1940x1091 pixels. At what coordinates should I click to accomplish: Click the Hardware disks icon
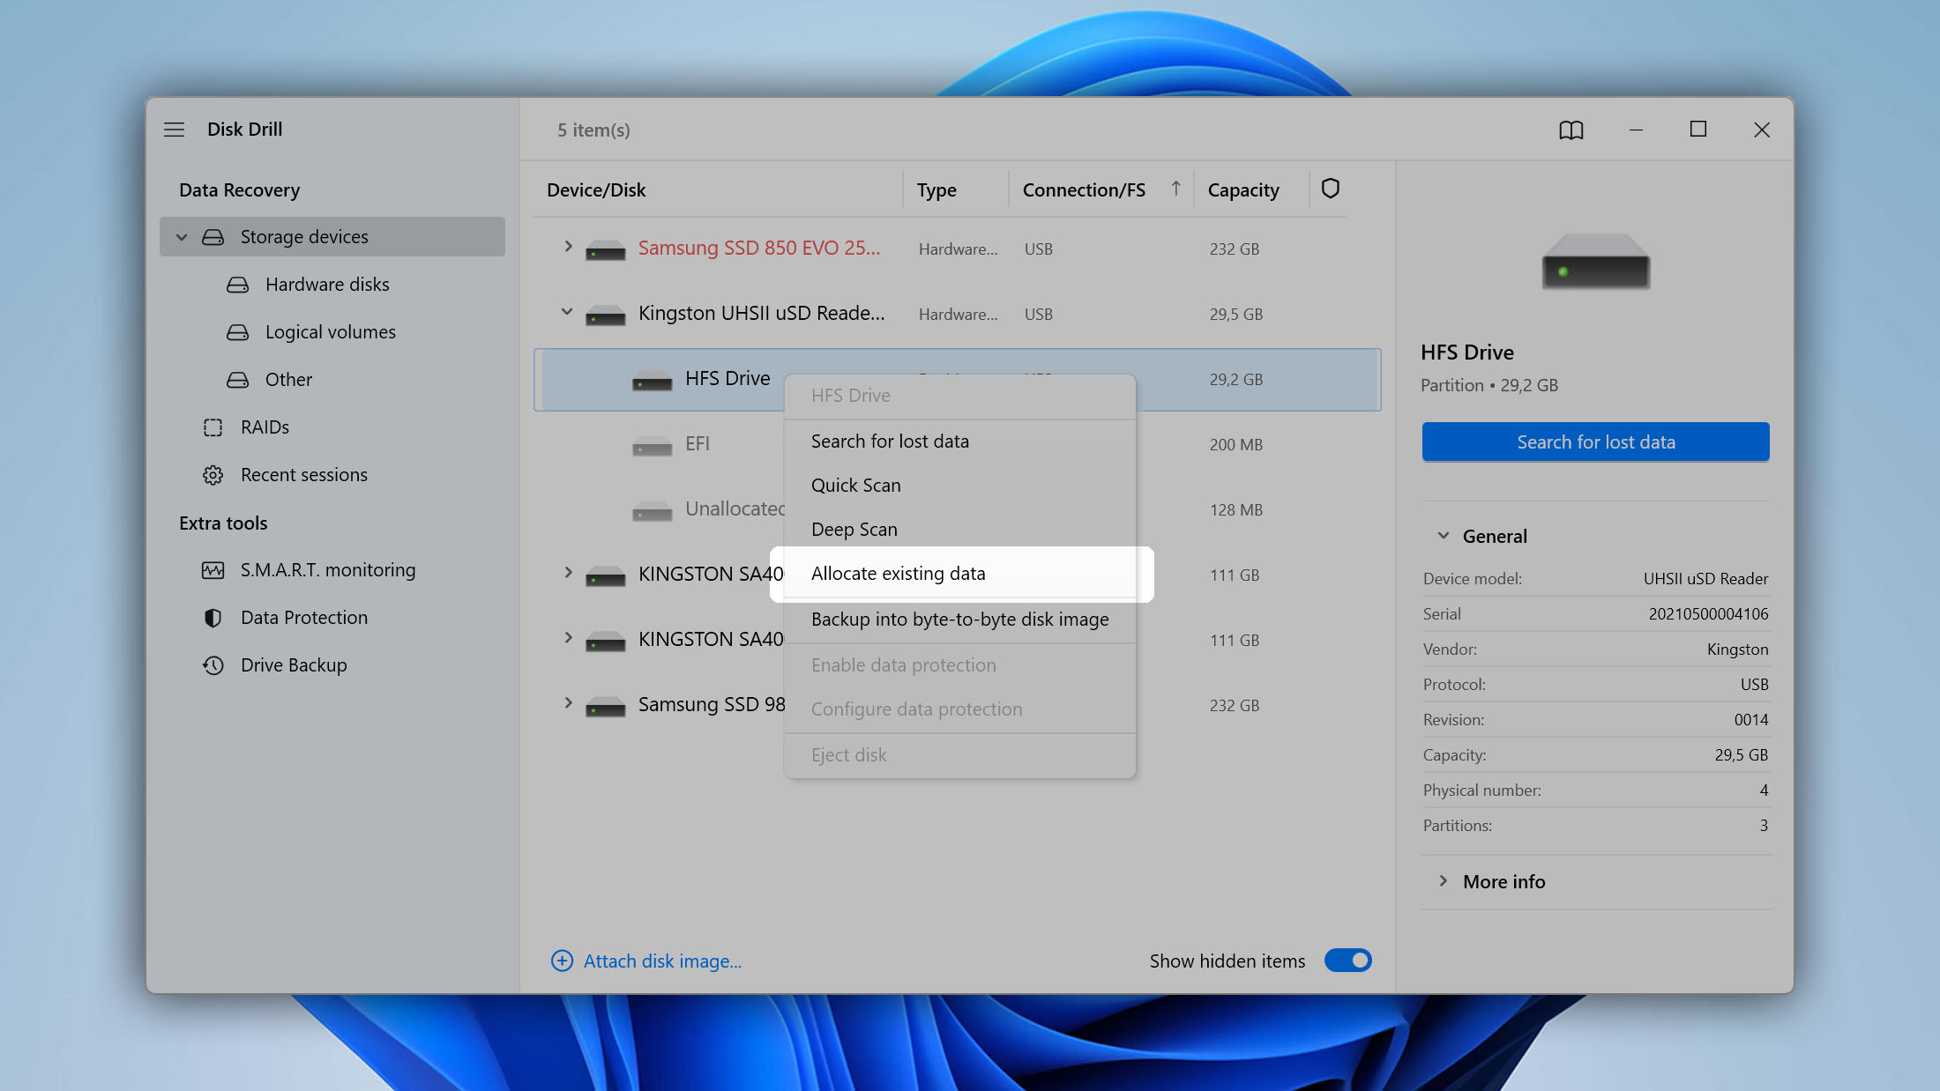238,285
